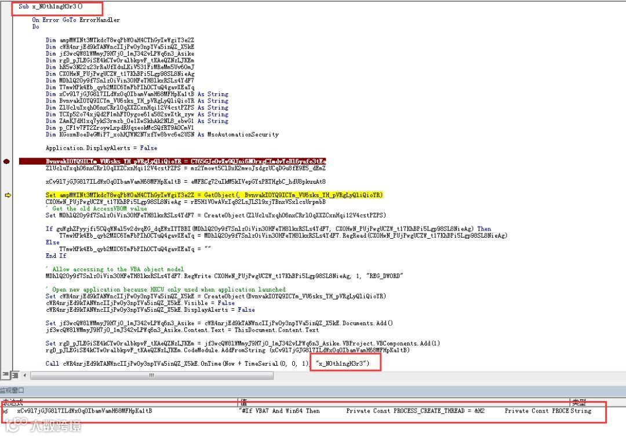
Task: Click the comment 'Allow accessing to the VBA object model
Action: (x=115, y=270)
